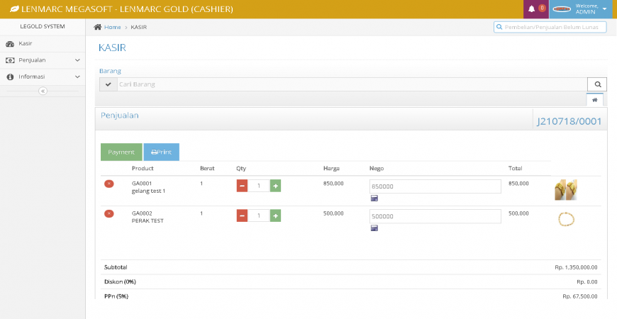This screenshot has width=617, height=319.
Task: Click the notification bell icon
Action: point(531,9)
